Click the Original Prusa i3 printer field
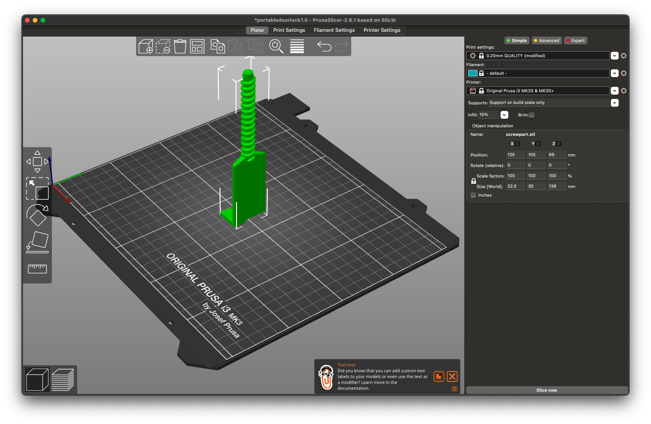The height and width of the screenshot is (424, 651). pos(538,91)
